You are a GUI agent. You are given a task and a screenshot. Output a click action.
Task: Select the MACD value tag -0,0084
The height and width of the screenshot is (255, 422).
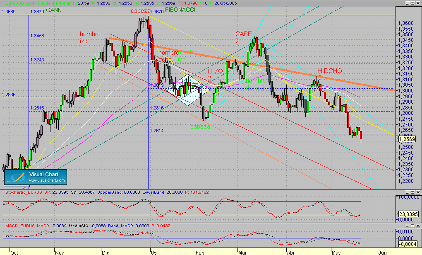tap(408, 244)
